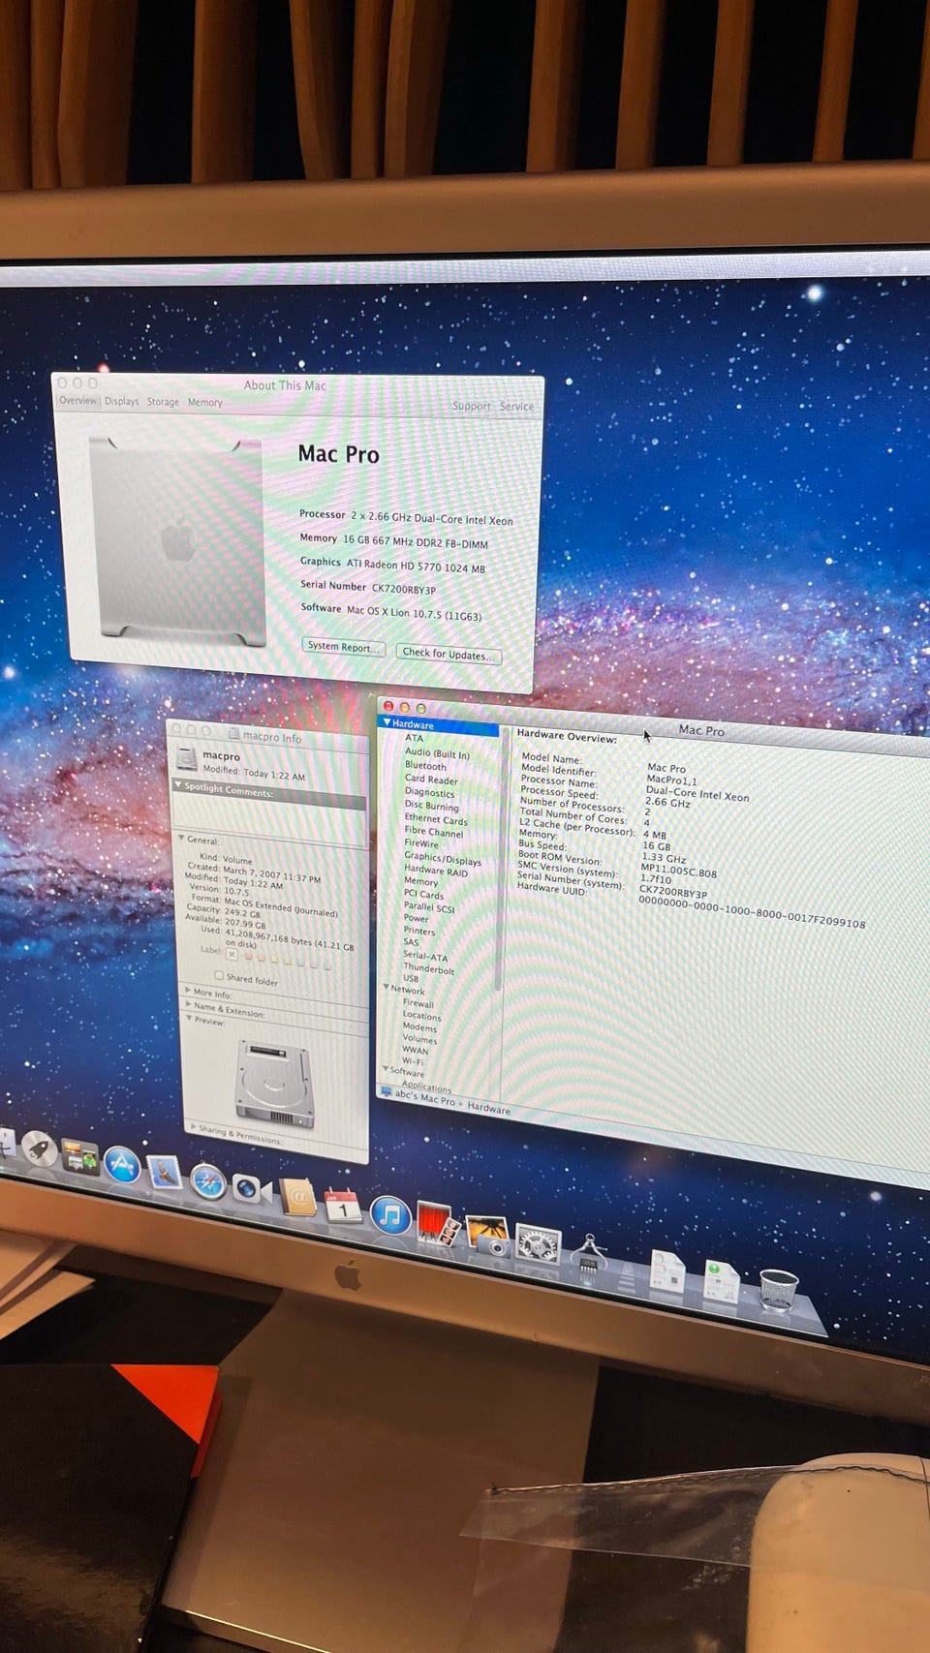
Task: Open Mission Control from the Dock
Action: (x=79, y=1155)
